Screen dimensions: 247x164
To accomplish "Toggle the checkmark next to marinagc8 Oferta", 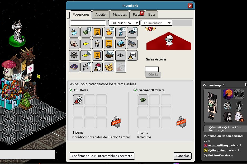I will pyautogui.click(x=135, y=90).
